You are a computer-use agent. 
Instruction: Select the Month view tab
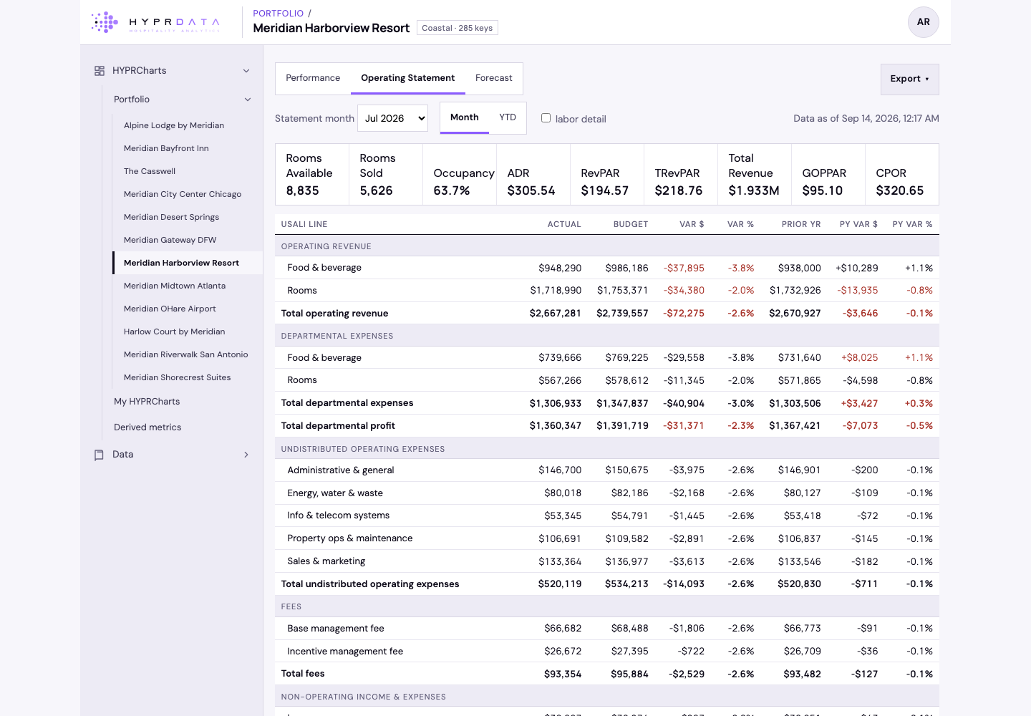point(464,117)
